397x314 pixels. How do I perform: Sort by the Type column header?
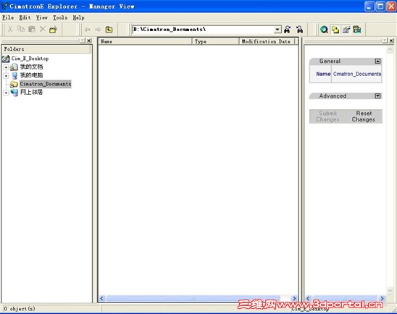pyautogui.click(x=215, y=41)
